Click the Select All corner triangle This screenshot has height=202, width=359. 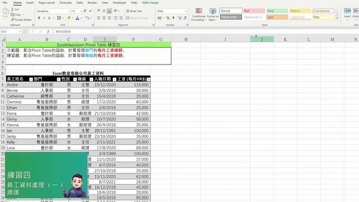[3, 39]
